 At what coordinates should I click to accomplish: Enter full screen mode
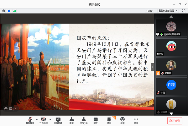coord(184,11)
